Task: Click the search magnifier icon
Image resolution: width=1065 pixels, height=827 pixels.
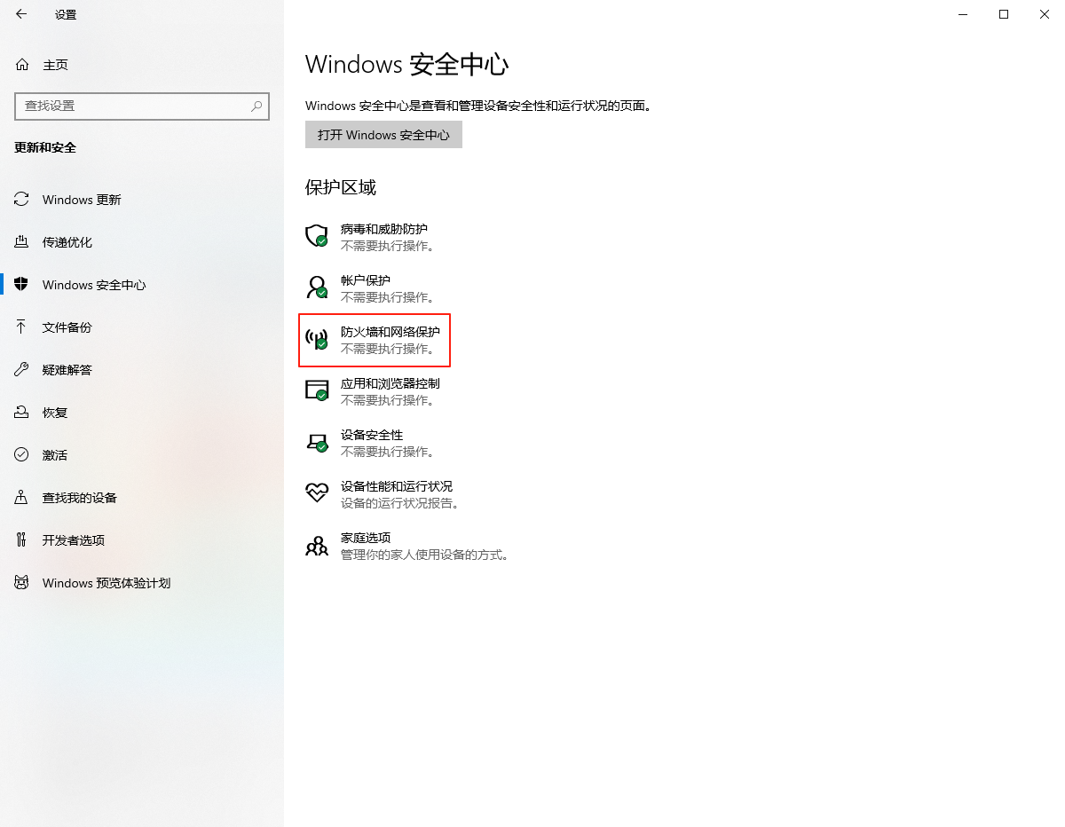Action: 256,106
